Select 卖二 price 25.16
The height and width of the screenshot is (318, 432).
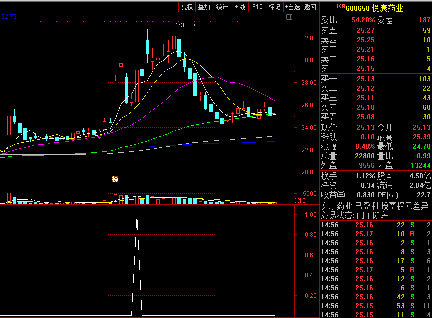(x=366, y=59)
